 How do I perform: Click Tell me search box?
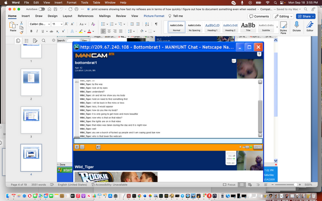pyautogui.click(x=175, y=16)
